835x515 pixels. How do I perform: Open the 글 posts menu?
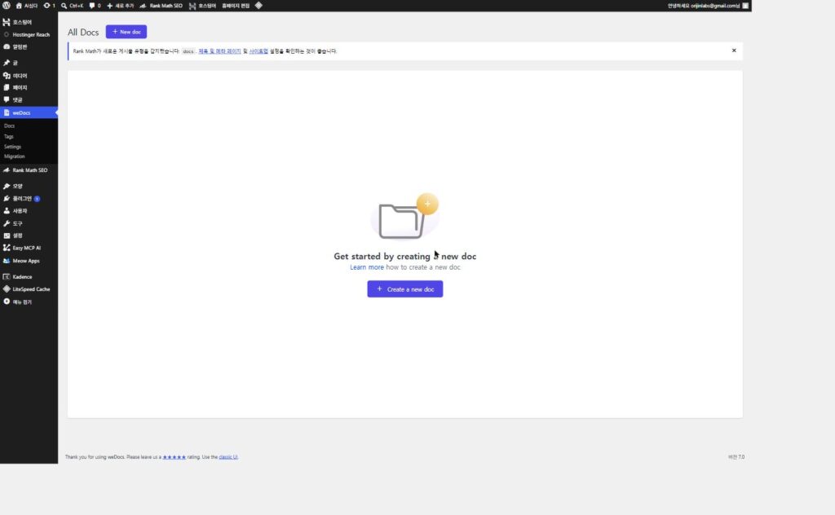pyautogui.click(x=29, y=62)
